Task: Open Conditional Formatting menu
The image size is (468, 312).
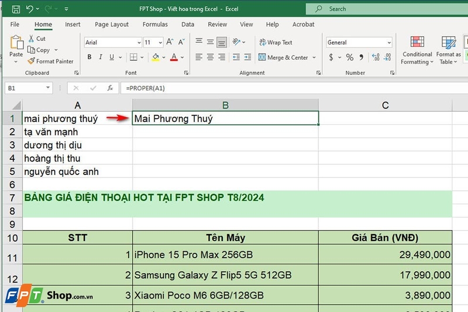Action: (417, 50)
